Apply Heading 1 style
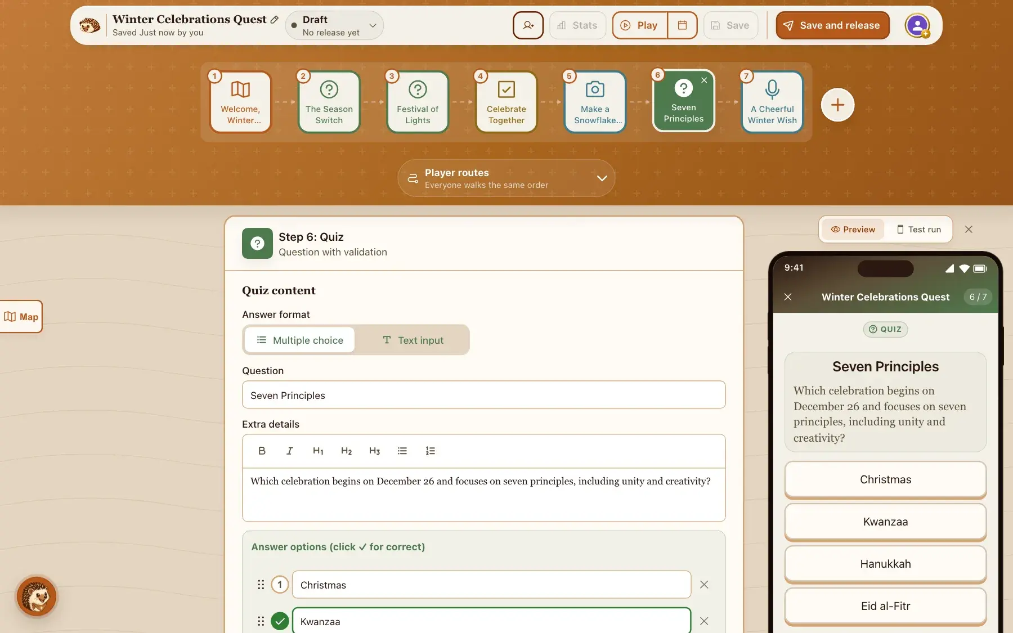This screenshot has height=633, width=1013. tap(318, 451)
